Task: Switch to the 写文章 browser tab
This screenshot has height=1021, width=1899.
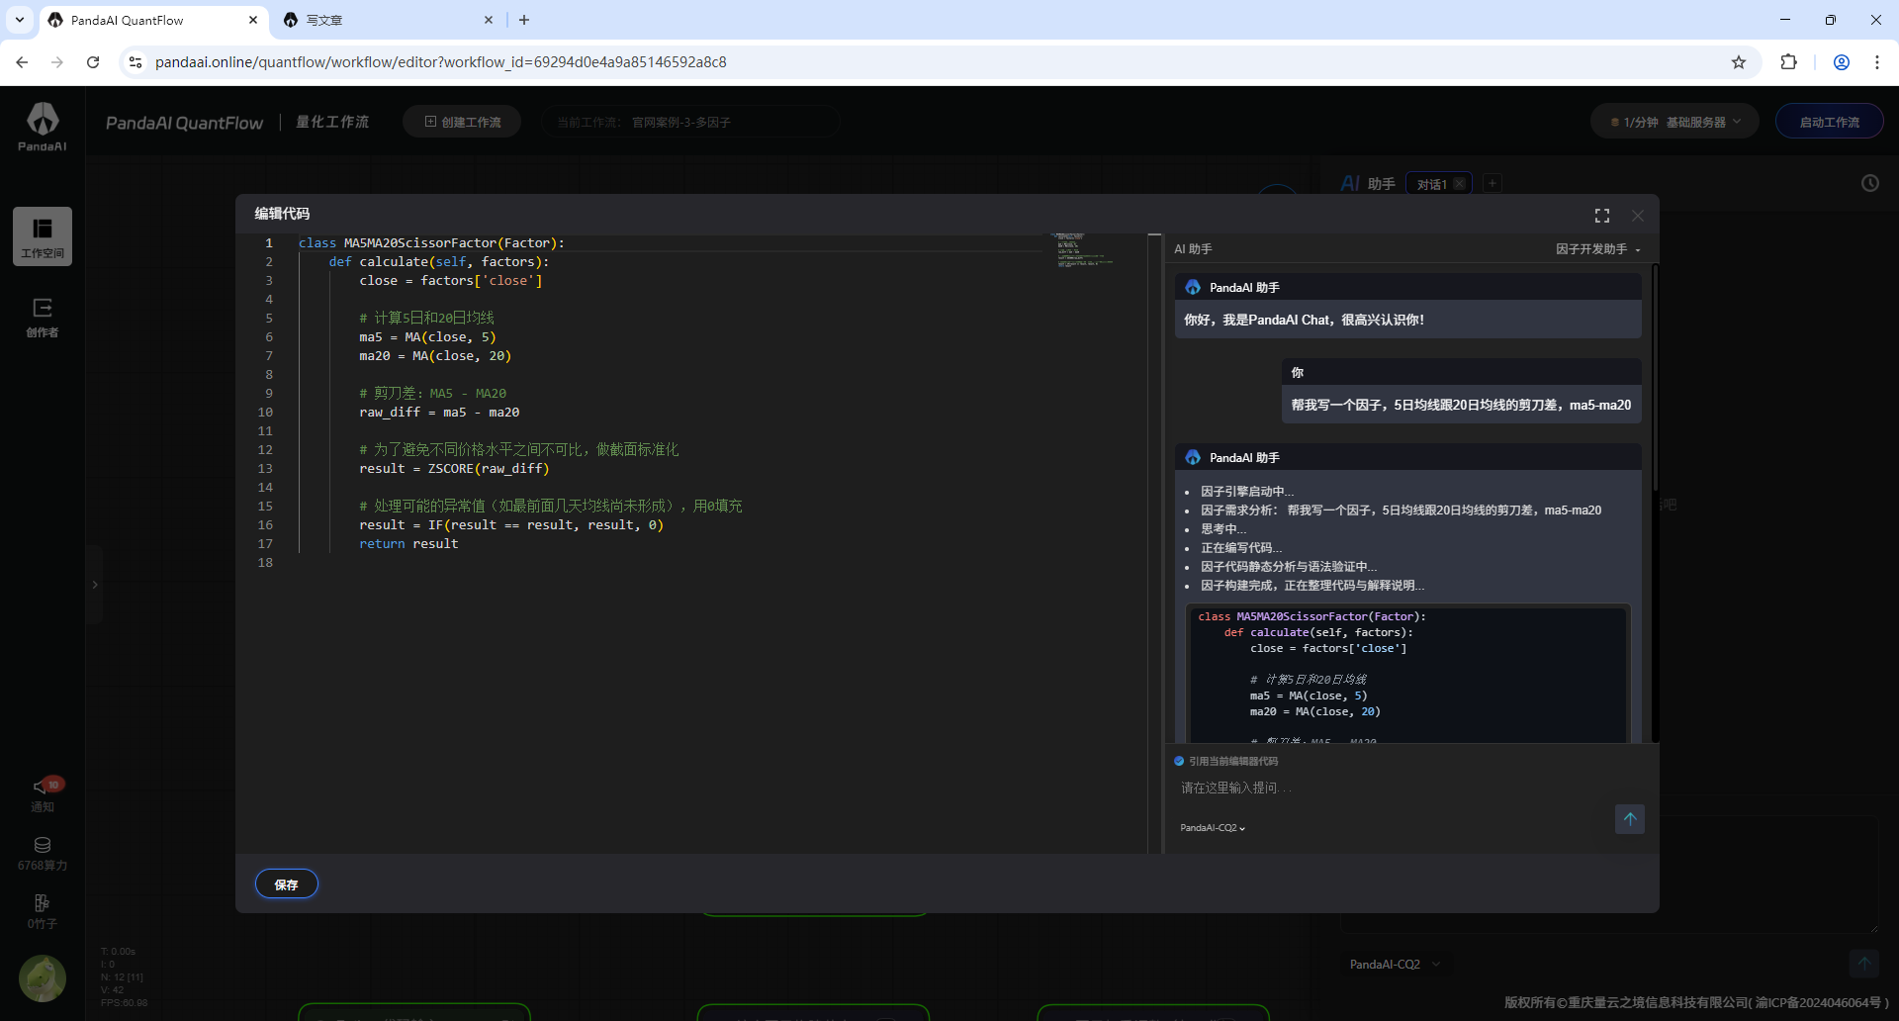Action: click(388, 20)
